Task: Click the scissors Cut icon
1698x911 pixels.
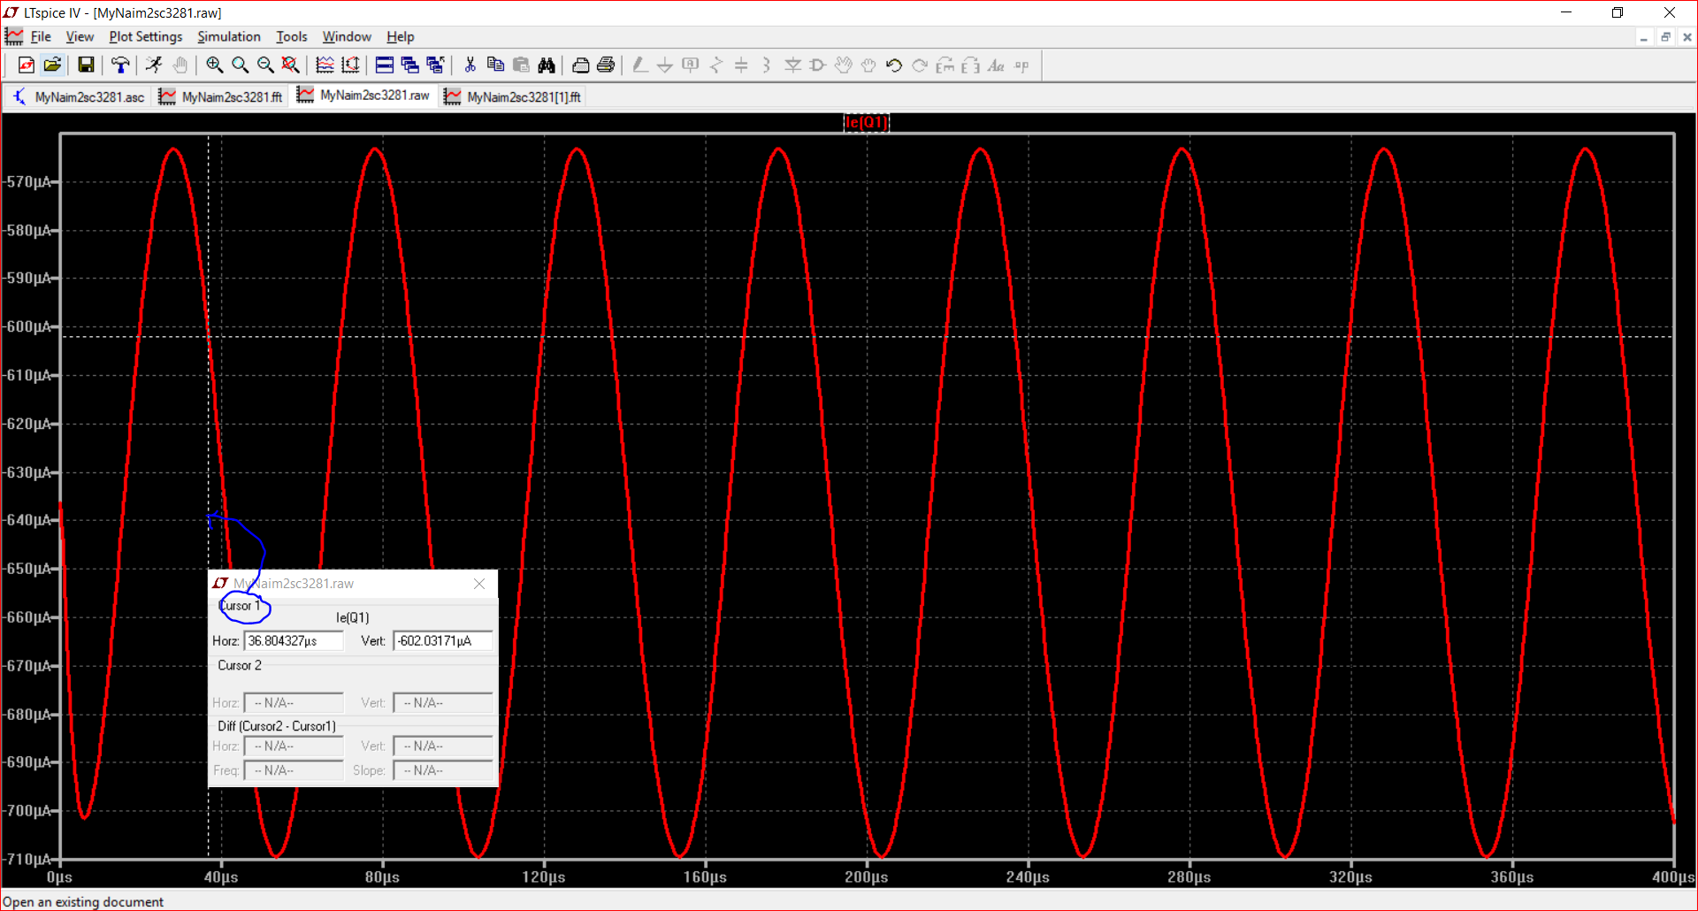Action: (x=470, y=65)
